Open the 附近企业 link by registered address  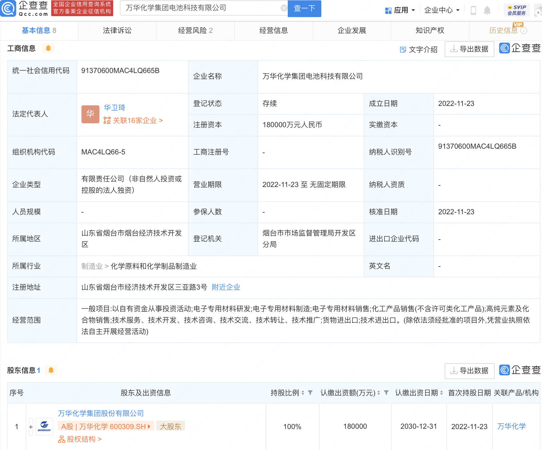[226, 287]
